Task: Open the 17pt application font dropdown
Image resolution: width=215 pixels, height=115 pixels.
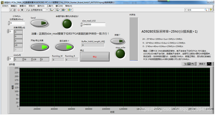Action: pyautogui.click(x=47, y=10)
